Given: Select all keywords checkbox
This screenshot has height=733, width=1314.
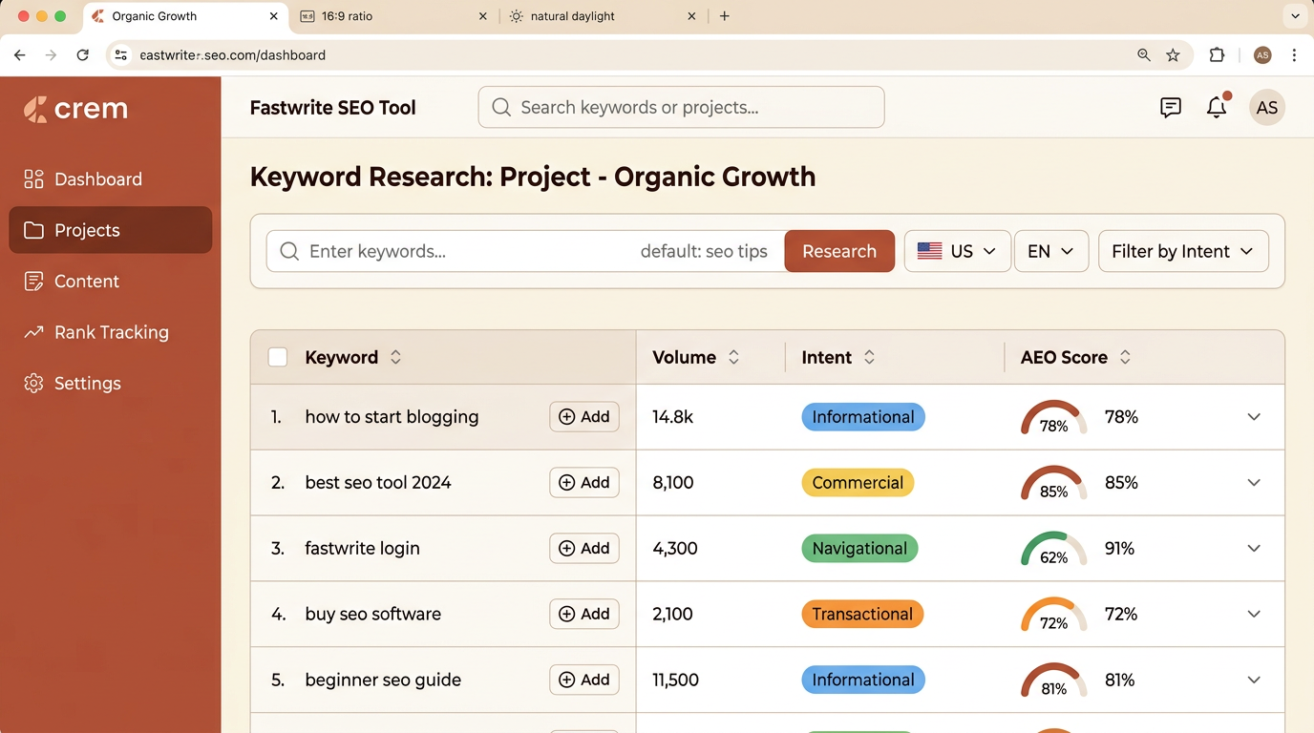Looking at the screenshot, I should click(278, 358).
